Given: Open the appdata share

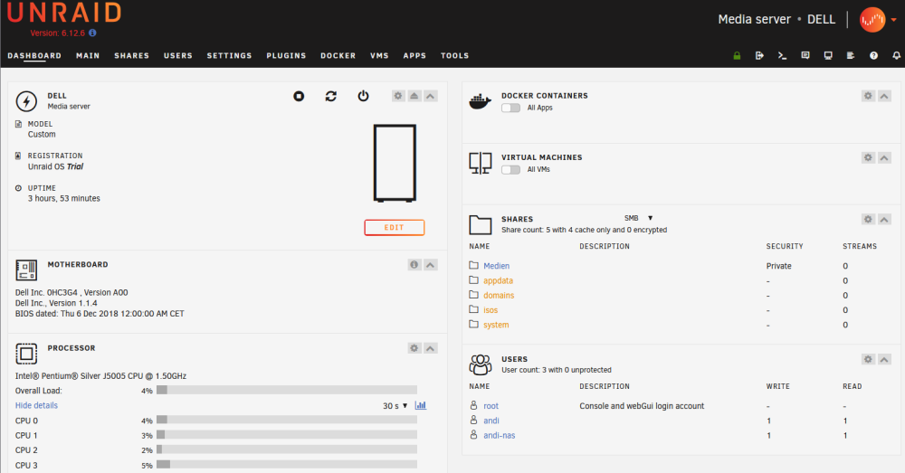Looking at the screenshot, I should 498,280.
